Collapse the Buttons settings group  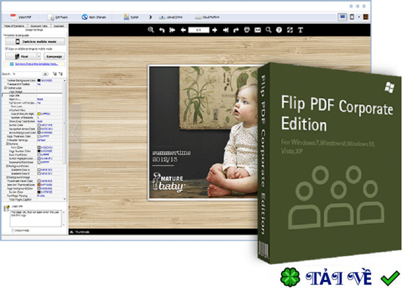pyautogui.click(x=8, y=143)
